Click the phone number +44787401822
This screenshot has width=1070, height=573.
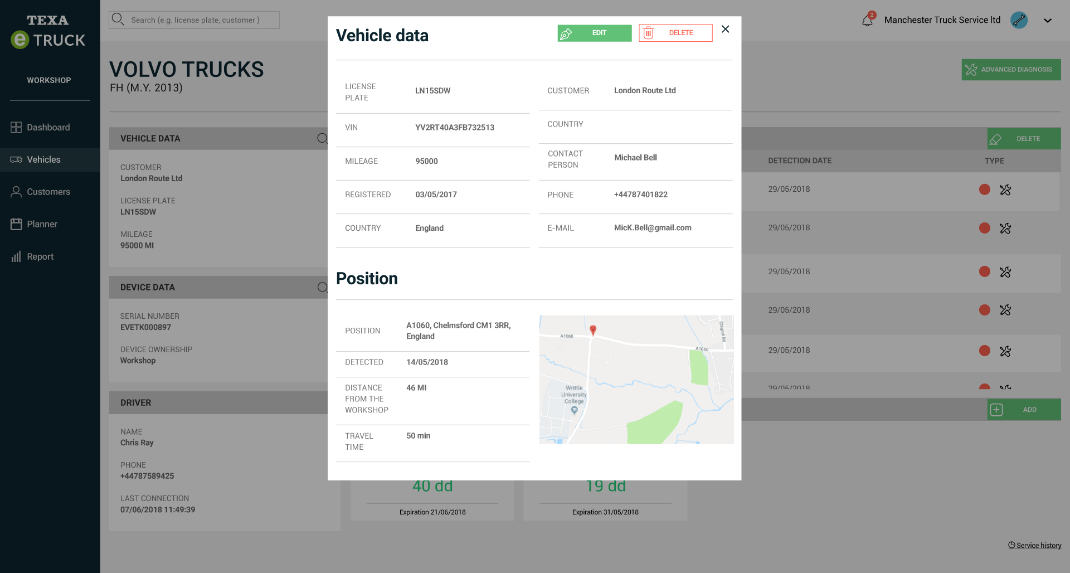[641, 195]
